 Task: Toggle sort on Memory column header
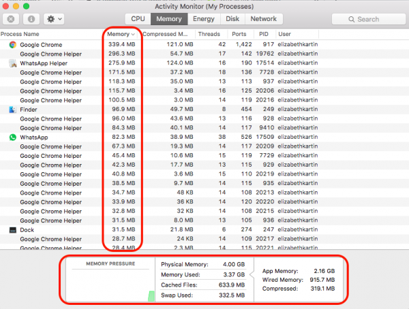[x=121, y=34]
